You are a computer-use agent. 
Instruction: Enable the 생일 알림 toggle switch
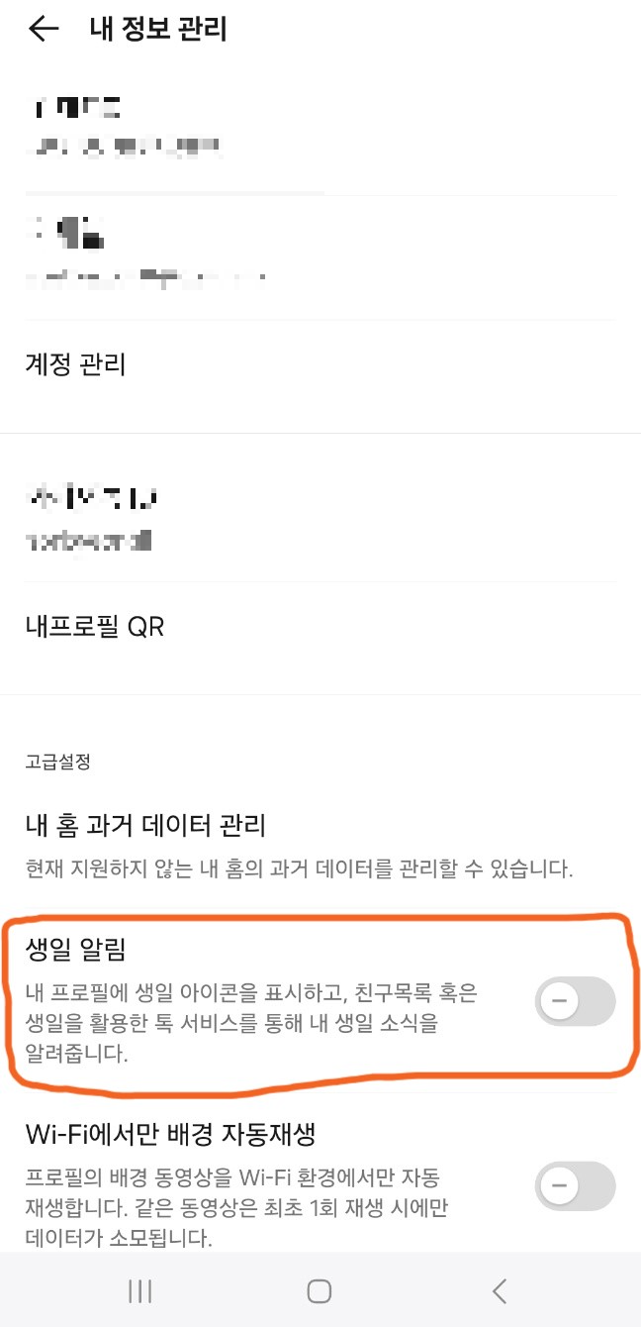(575, 1001)
